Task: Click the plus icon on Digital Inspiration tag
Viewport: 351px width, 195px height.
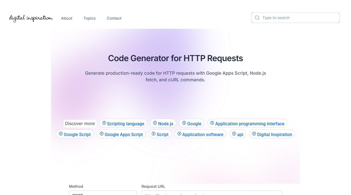Action: pos(254,134)
